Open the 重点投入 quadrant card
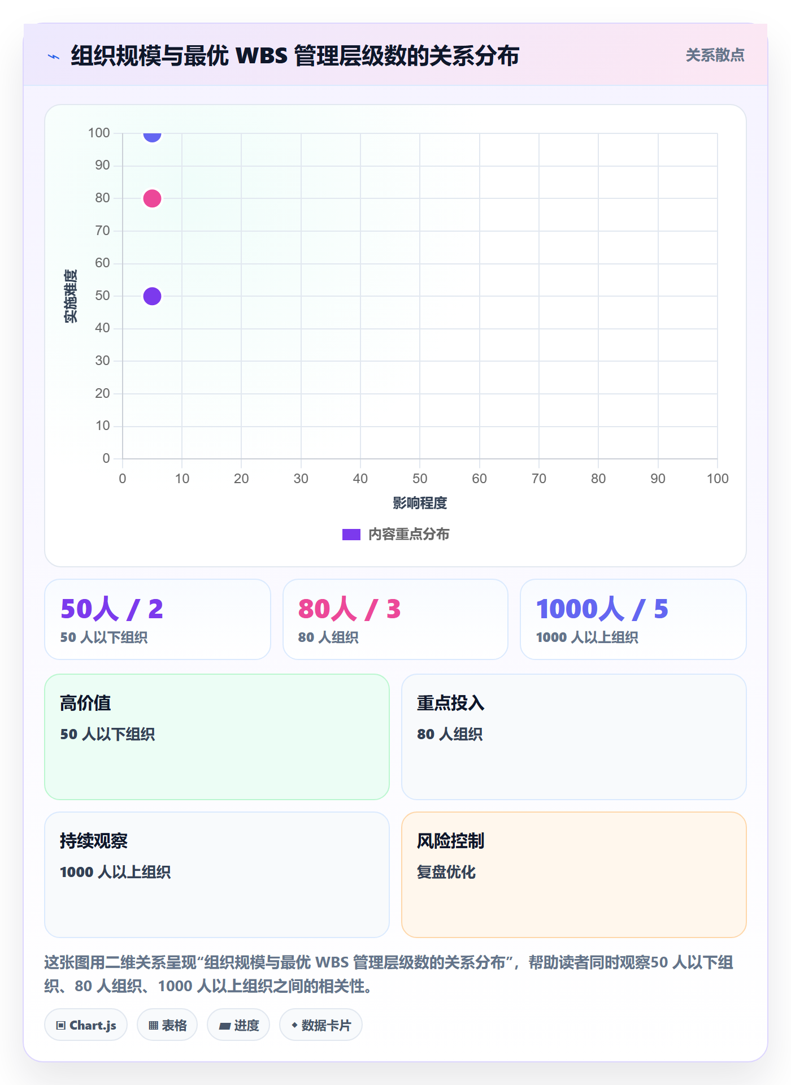 point(574,737)
